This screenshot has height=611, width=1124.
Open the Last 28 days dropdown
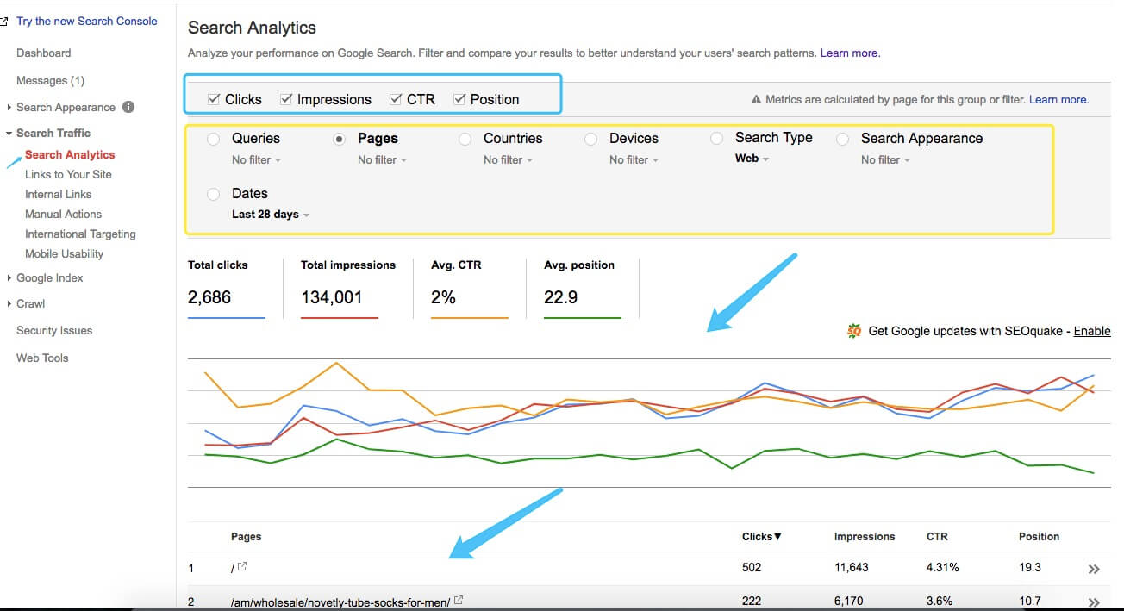[271, 215]
